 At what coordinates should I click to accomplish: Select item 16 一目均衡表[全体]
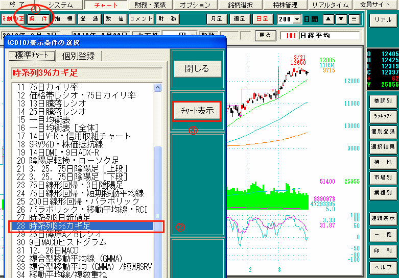(x=83, y=128)
